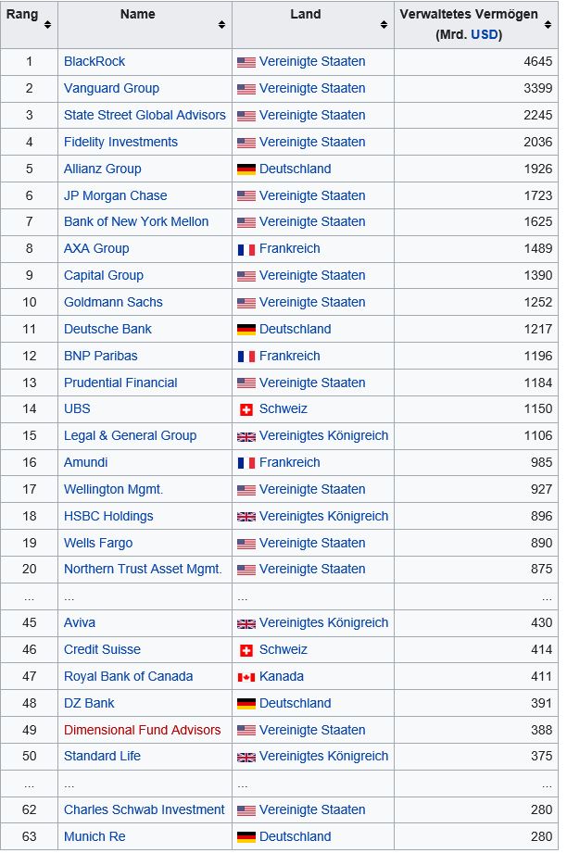Click the Swiss flag in UBS row
Screen dimensions: 567x853
pos(246,409)
